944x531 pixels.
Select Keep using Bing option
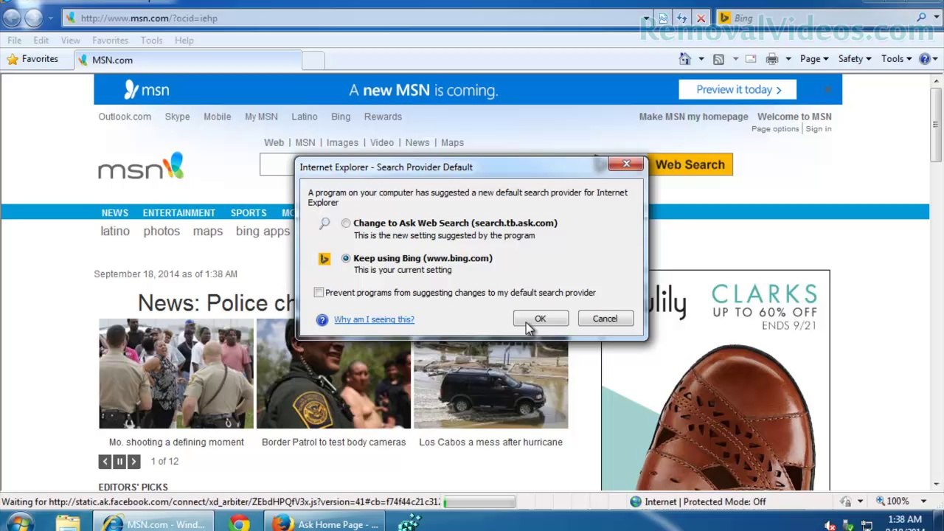point(346,258)
